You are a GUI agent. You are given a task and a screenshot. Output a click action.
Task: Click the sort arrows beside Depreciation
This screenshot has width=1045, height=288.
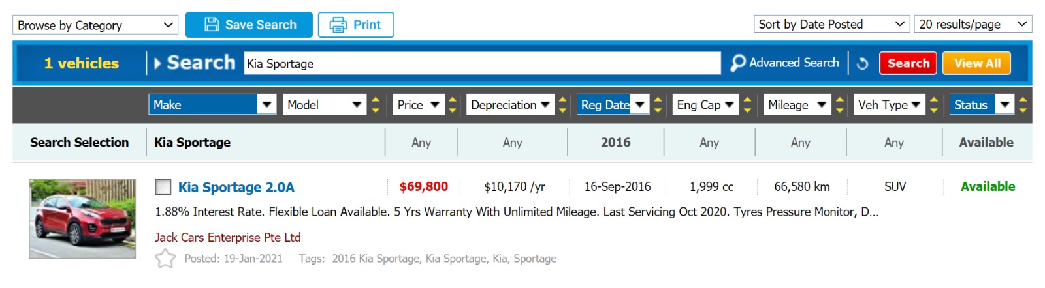pyautogui.click(x=562, y=105)
